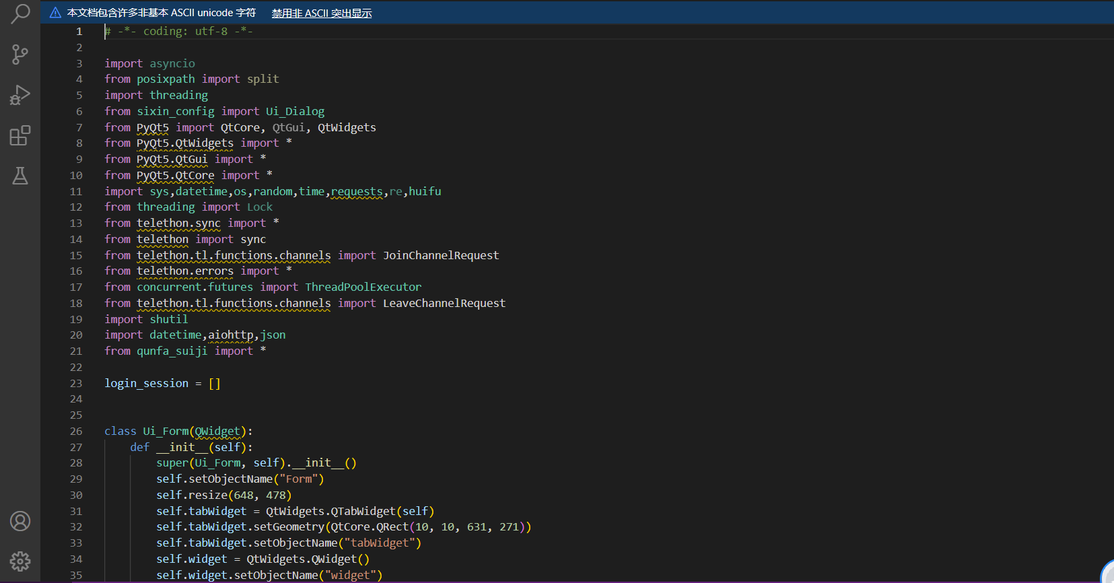Click the "widget" string on line 35

click(x=350, y=575)
